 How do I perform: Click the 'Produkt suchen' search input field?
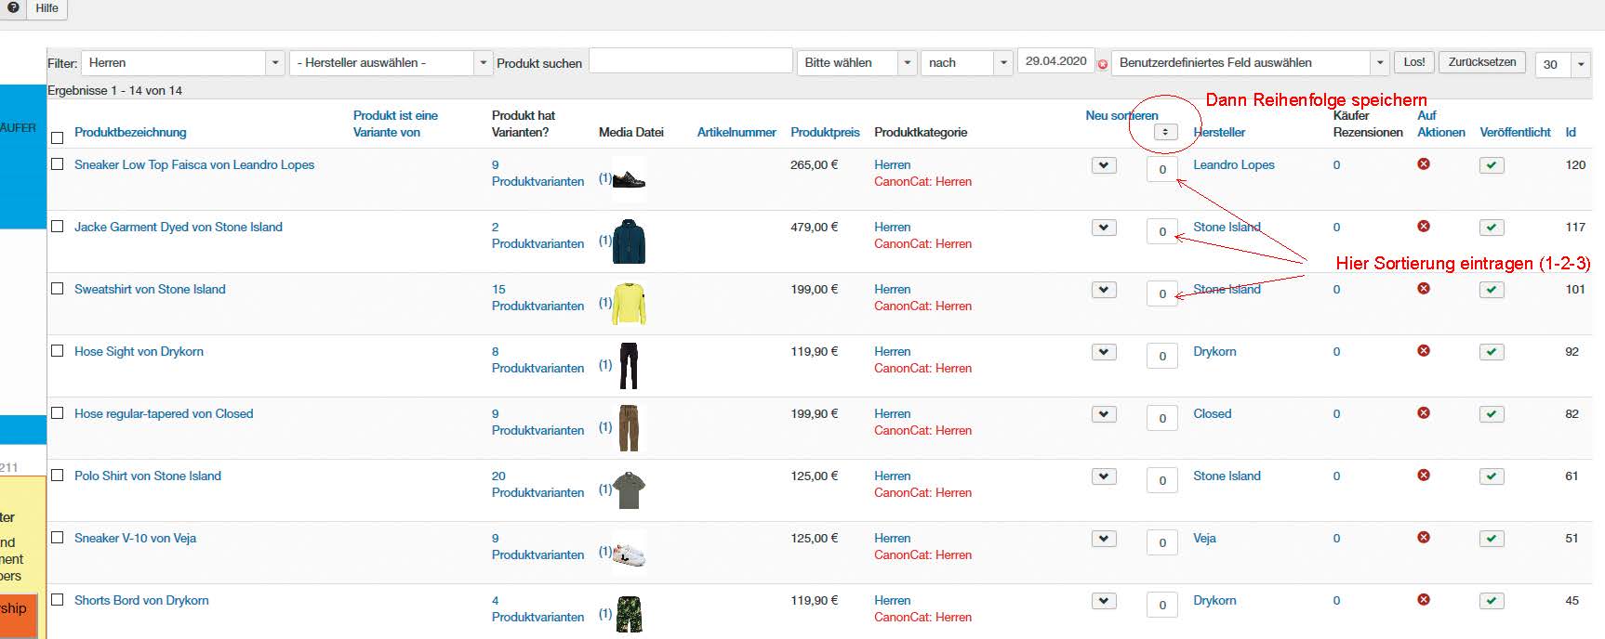(690, 61)
